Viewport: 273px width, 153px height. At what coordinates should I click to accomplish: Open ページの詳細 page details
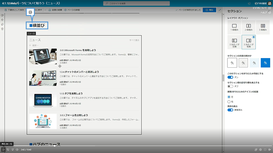tap(72, 10)
